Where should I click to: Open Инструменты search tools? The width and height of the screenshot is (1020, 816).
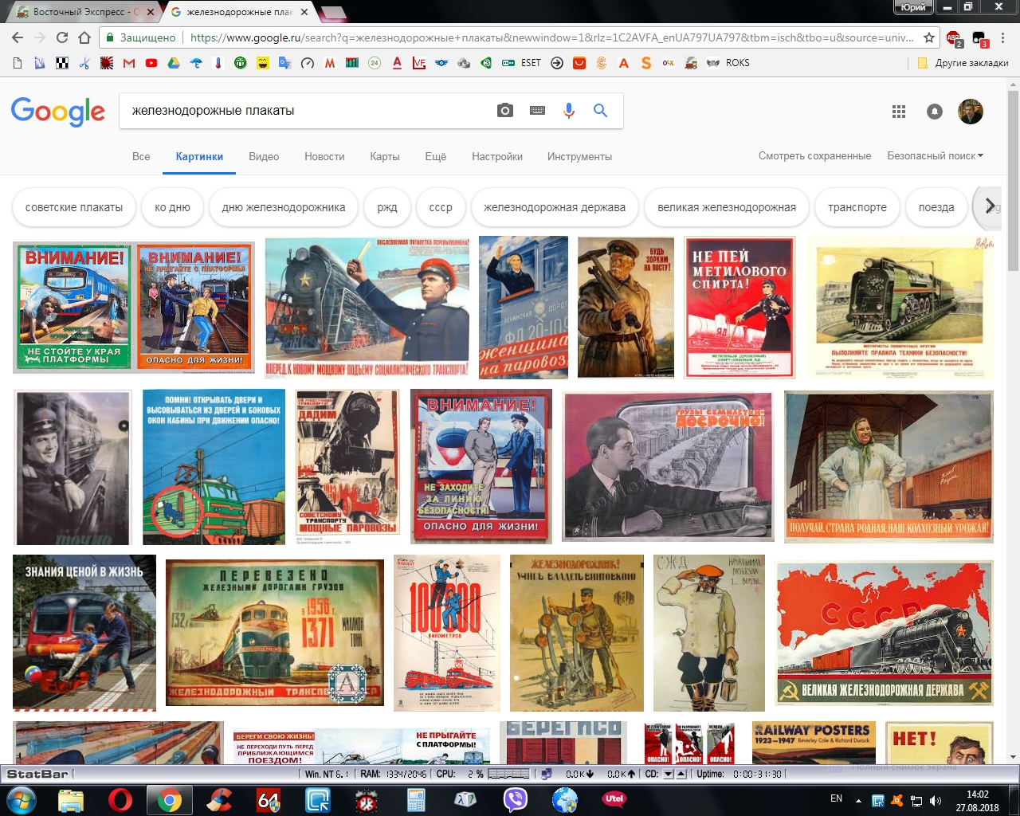(579, 156)
